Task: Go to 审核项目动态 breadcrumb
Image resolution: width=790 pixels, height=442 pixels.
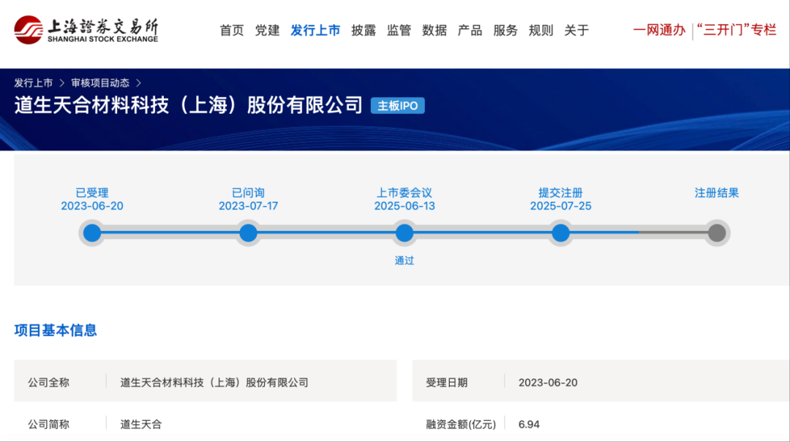Action: 100,83
